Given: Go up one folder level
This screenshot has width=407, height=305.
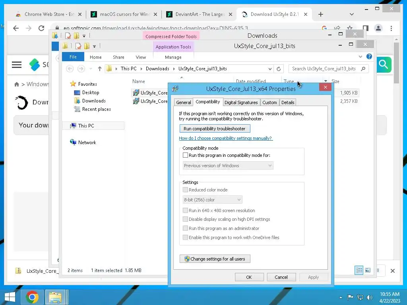Looking at the screenshot, I should pyautogui.click(x=100, y=69).
